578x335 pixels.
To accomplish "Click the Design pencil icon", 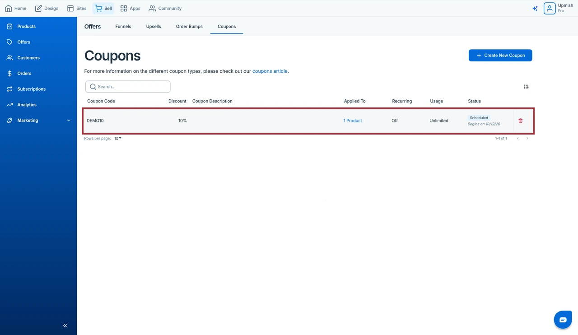I will pyautogui.click(x=38, y=9).
